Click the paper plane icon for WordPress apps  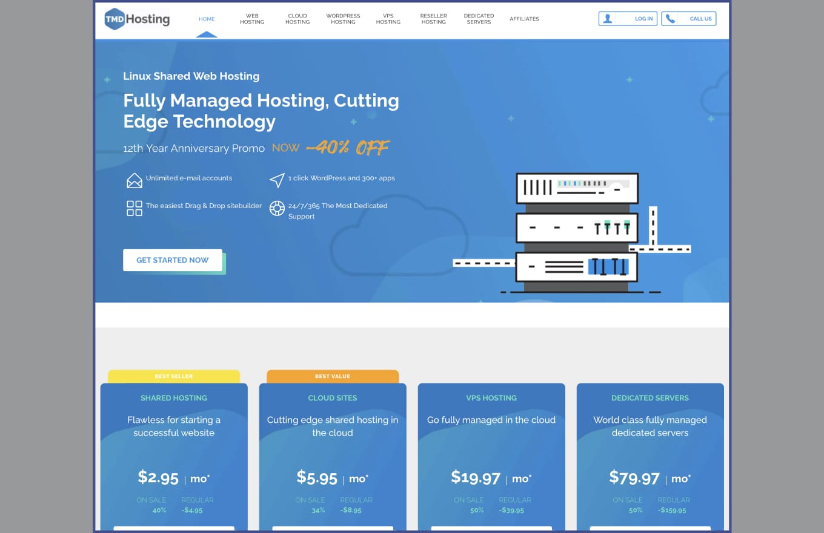click(x=277, y=180)
